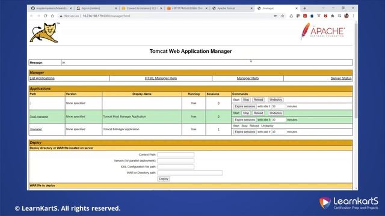Click Stop for host-manager application
Image resolution: width=385 pixels, height=216 pixels.
pos(246,113)
